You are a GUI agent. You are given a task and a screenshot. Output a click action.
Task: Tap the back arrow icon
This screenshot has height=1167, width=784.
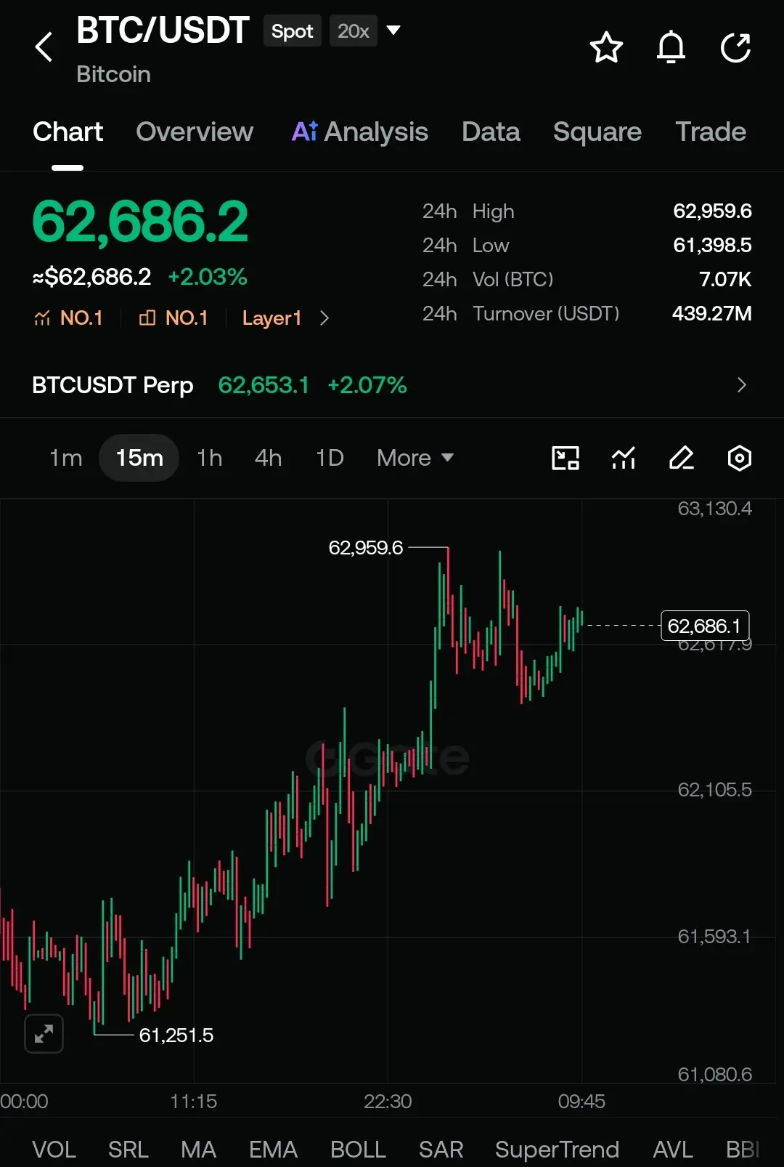[x=44, y=47]
